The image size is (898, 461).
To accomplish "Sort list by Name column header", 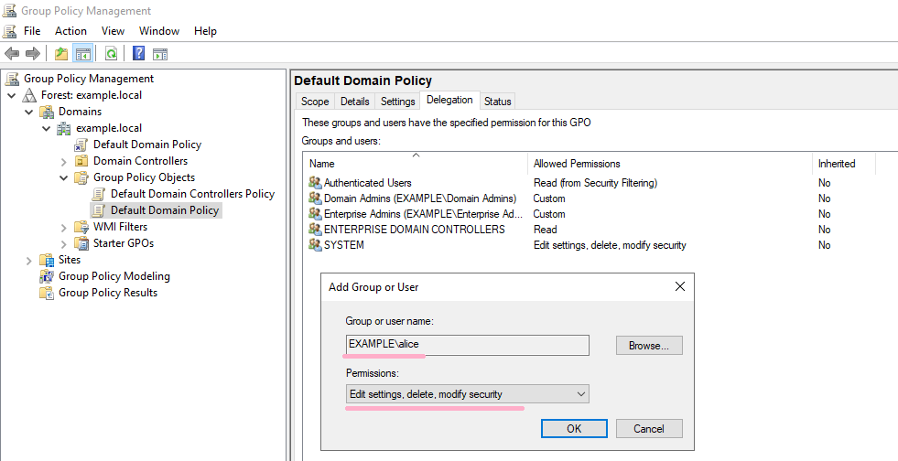I will [416, 164].
